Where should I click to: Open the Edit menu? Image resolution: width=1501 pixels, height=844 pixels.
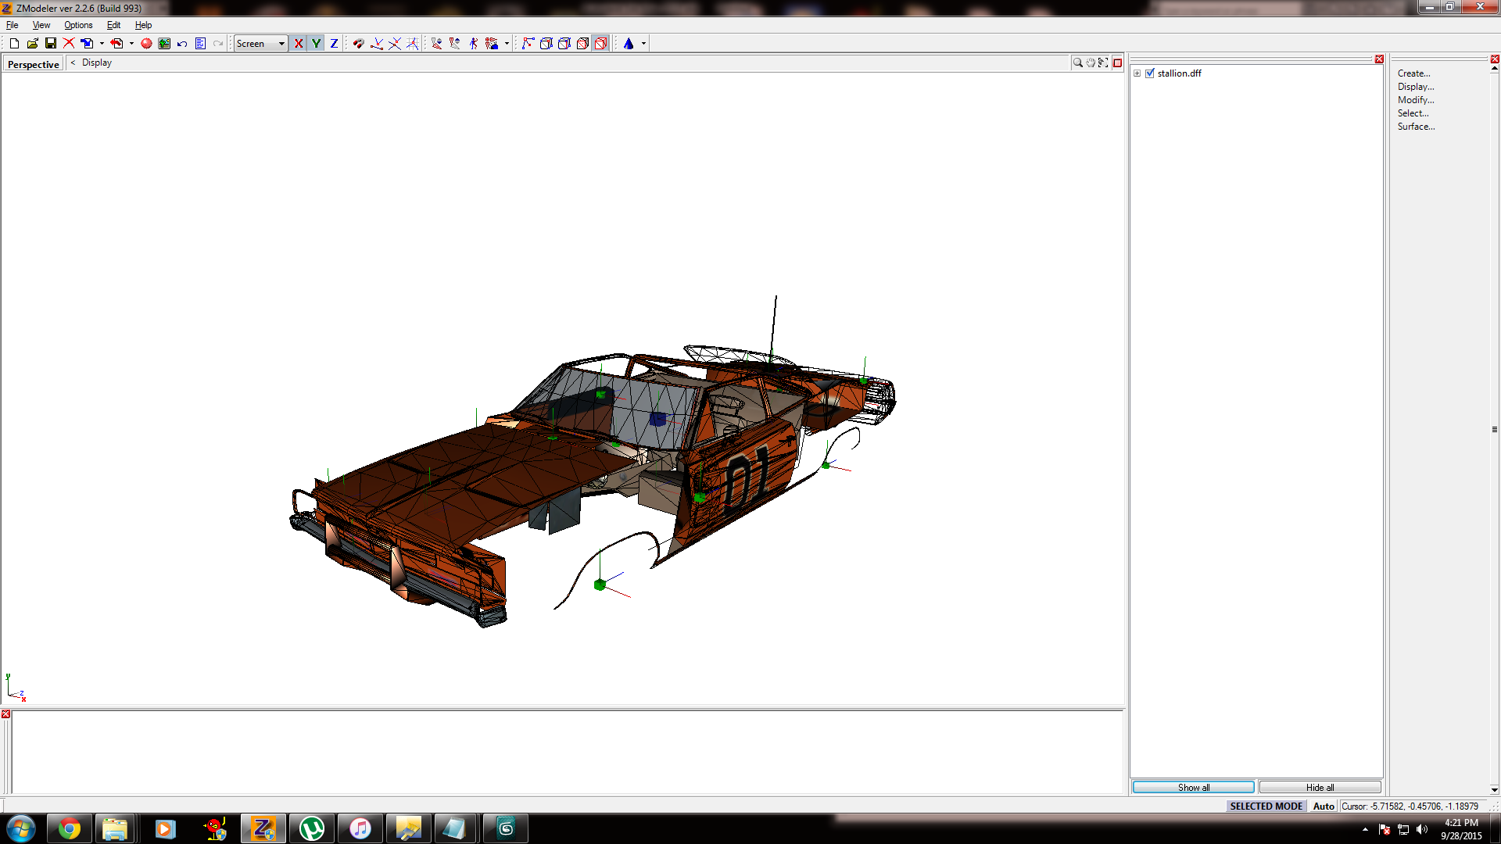113,25
